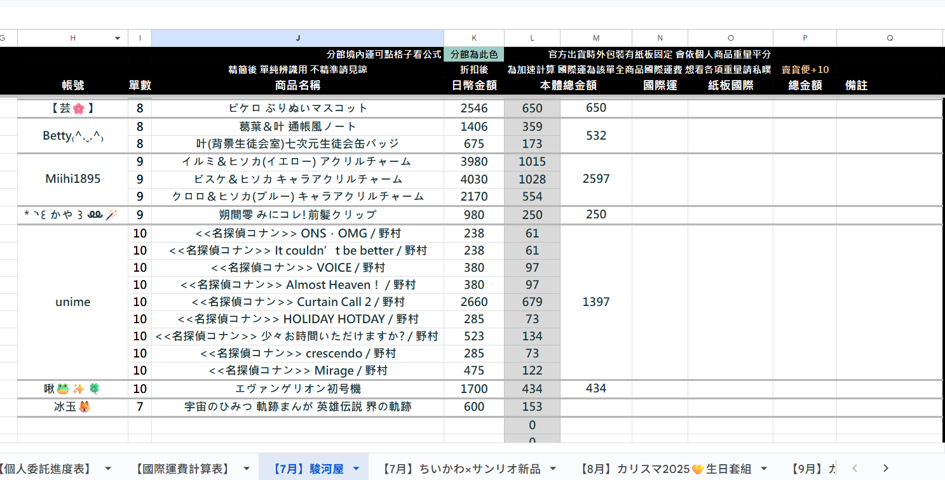Select cell イルミ&ヒソカ(イエロー) アクリルチャーム
This screenshot has width=945, height=480.
297,162
